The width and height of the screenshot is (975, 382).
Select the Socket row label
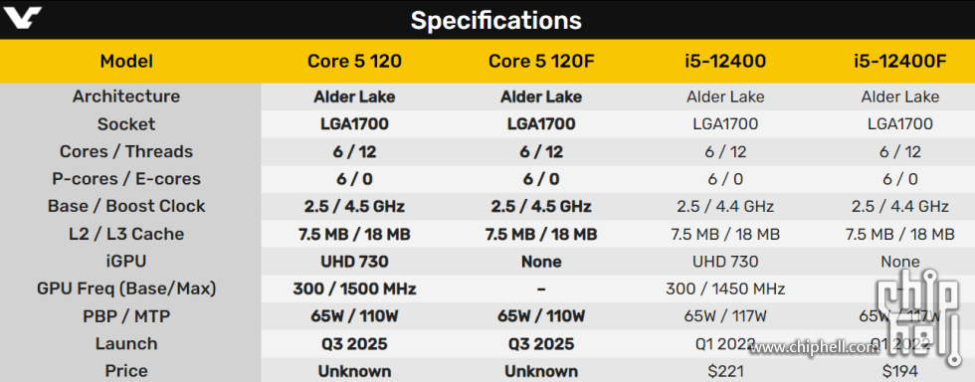coord(126,123)
